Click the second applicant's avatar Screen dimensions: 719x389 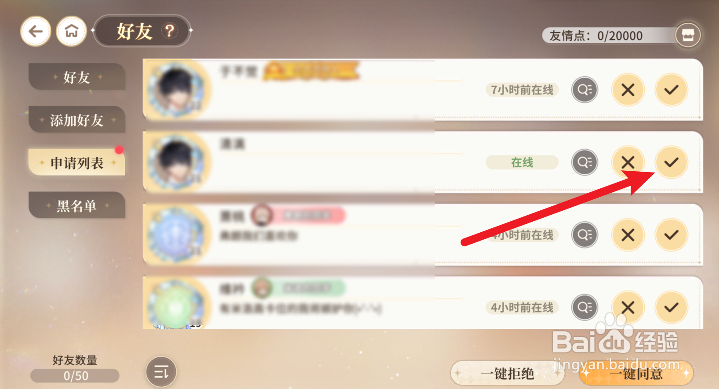[x=176, y=162]
